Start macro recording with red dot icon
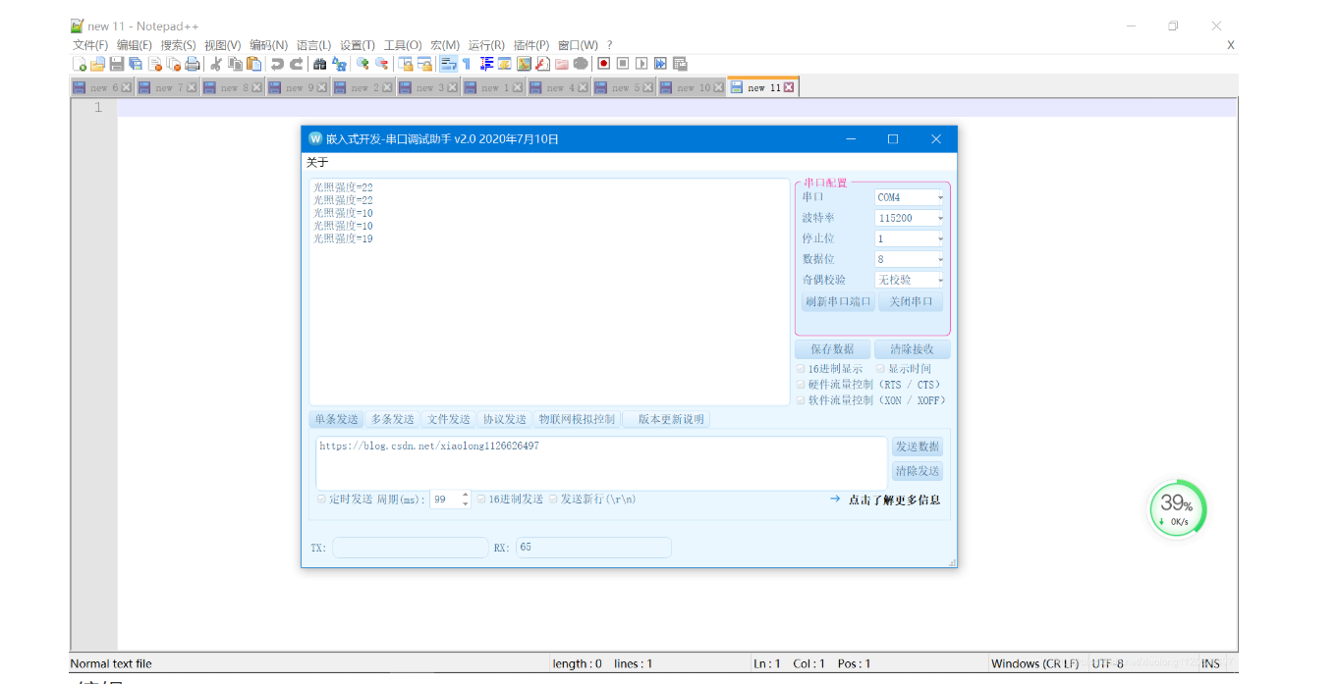1338x684 pixels. click(604, 64)
